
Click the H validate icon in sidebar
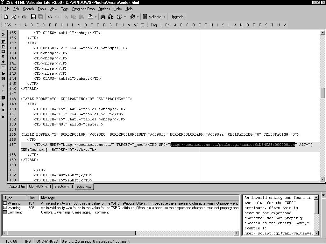(x=3, y=79)
